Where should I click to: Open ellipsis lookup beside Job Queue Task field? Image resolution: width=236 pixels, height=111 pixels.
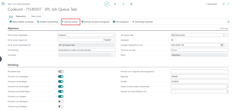point(226,35)
